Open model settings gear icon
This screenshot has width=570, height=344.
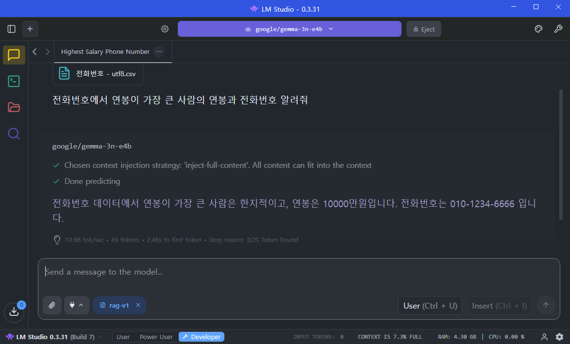(x=165, y=29)
